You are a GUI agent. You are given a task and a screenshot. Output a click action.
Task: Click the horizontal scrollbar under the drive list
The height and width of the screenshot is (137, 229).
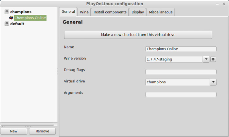[27, 124]
